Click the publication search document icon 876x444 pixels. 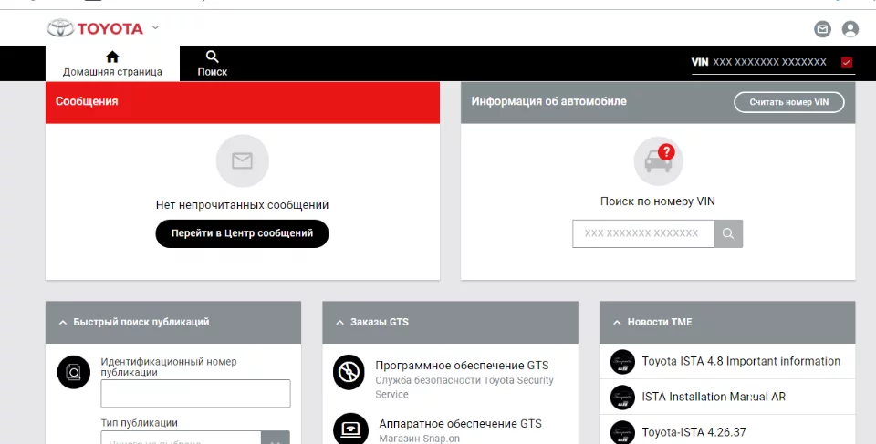(74, 372)
